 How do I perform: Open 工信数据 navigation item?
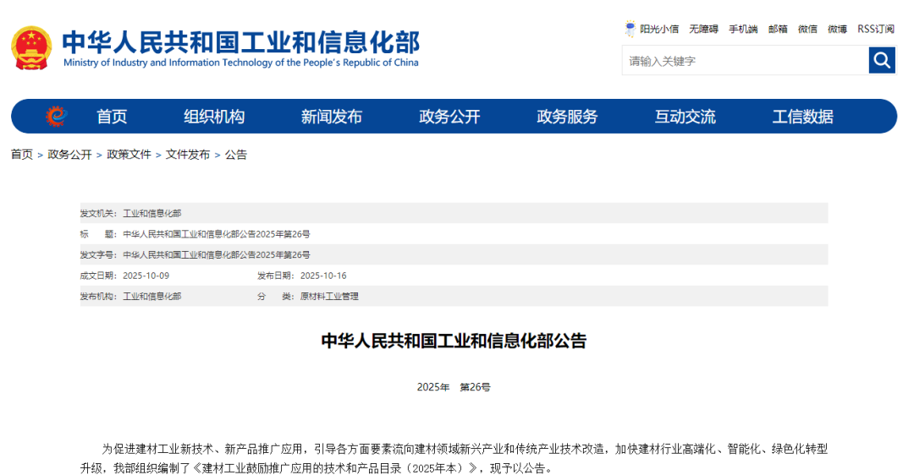(802, 117)
